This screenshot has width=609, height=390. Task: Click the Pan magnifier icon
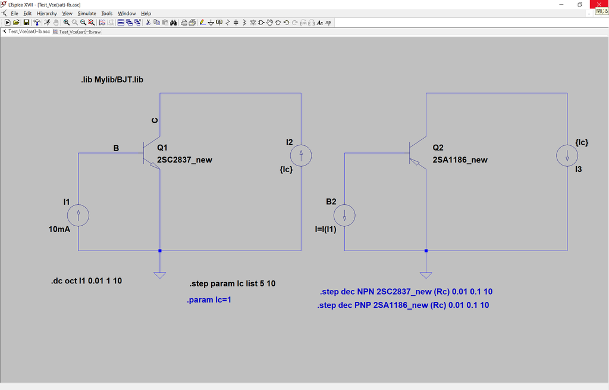(75, 23)
